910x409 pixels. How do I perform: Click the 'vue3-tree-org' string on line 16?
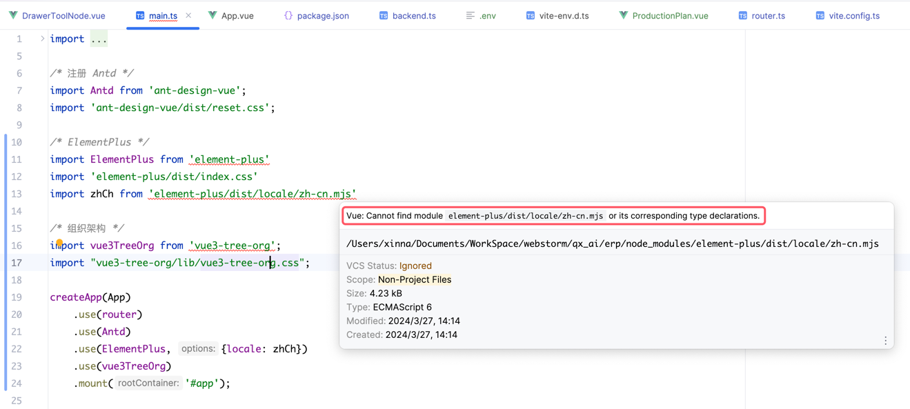click(x=232, y=246)
